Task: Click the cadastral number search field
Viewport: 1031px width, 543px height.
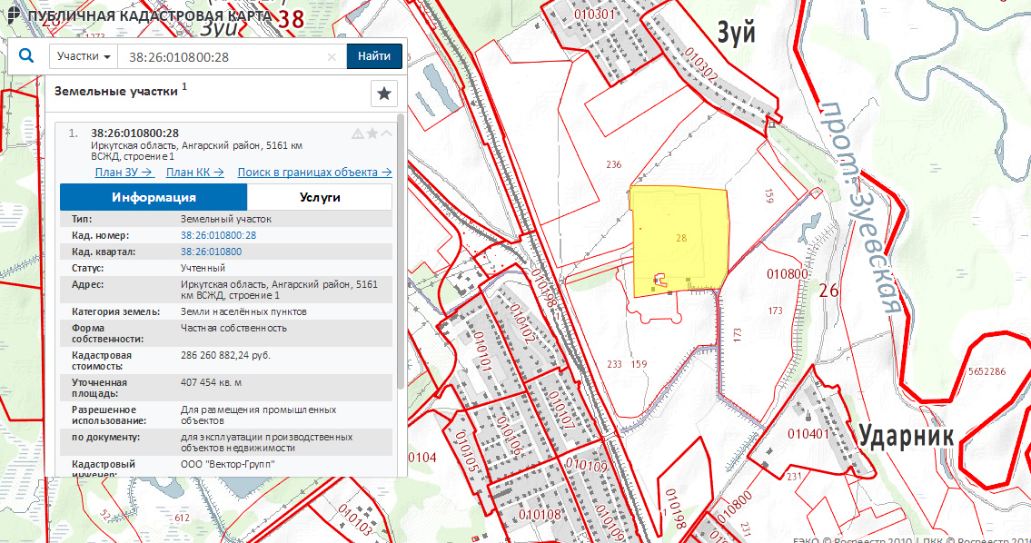Action: 223,56
